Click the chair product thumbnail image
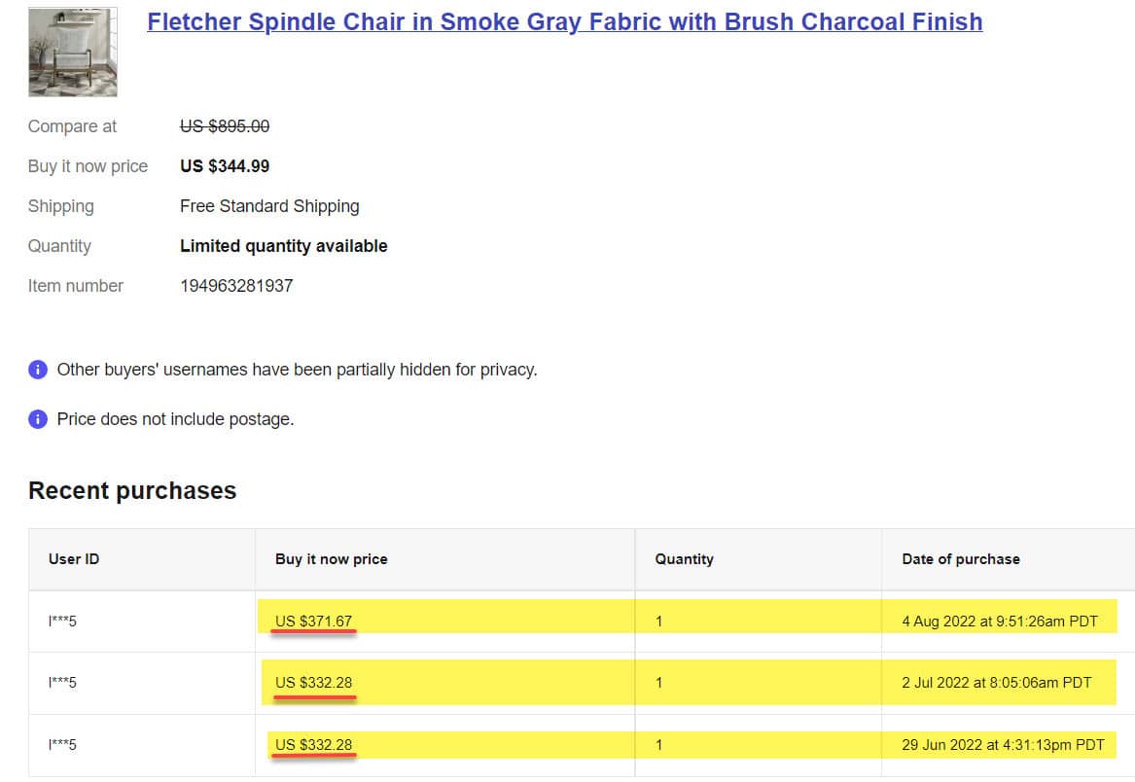 pos(73,53)
